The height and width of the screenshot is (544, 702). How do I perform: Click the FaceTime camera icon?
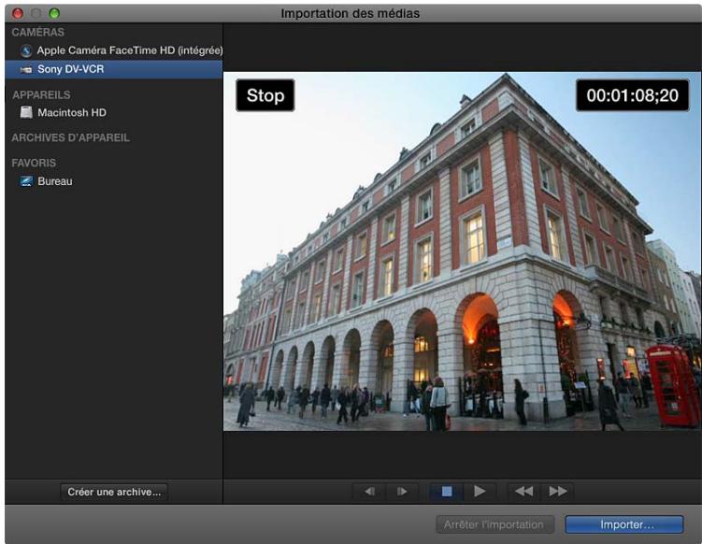click(x=26, y=51)
